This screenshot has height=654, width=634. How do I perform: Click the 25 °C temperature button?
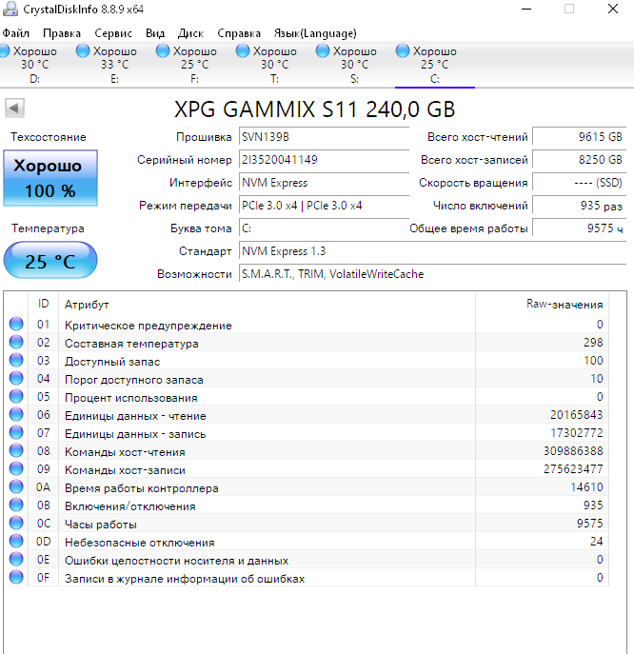50,260
